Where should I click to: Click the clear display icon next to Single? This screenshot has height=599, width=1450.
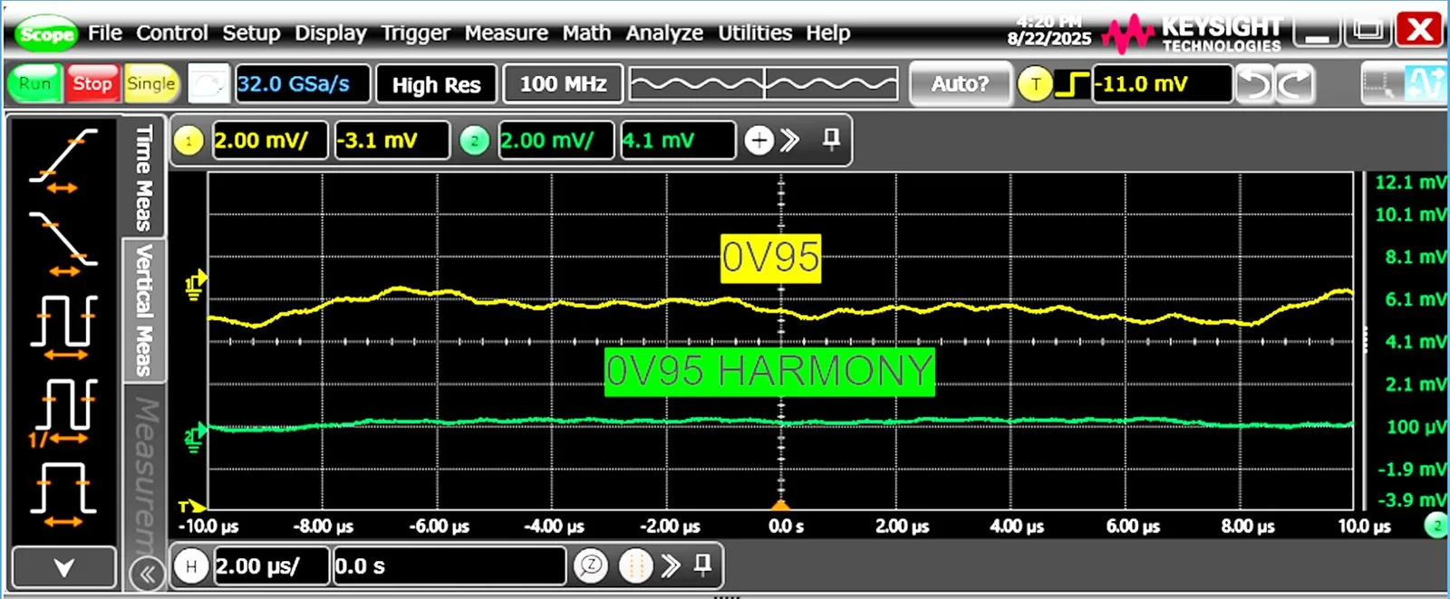[x=208, y=84]
